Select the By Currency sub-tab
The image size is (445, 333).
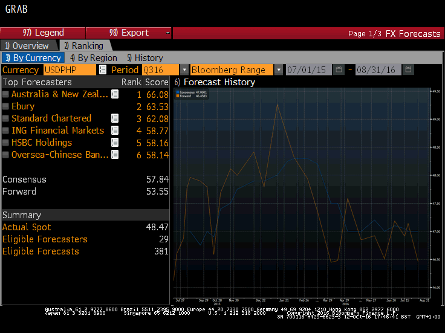33,58
